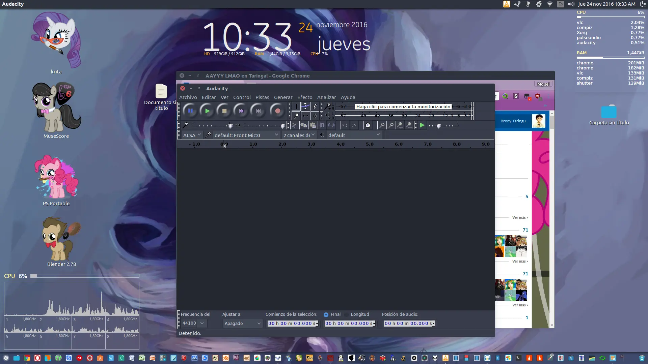The image size is (648, 364).
Task: Click the Silence audio icon
Action: 331,125
